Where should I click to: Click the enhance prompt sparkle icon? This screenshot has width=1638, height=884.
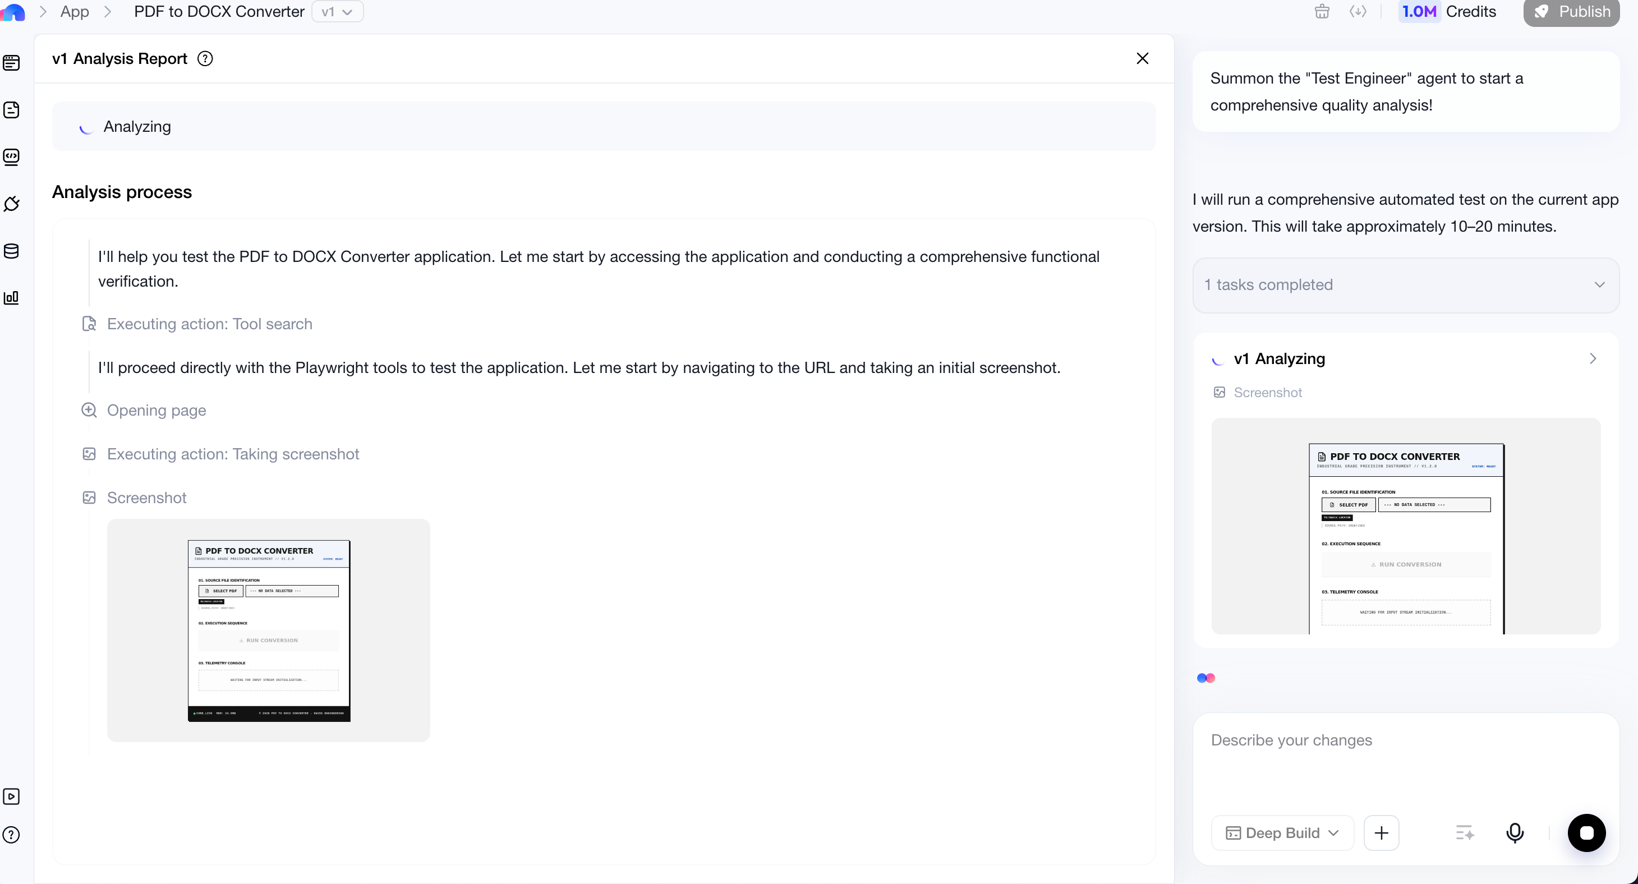pyautogui.click(x=1465, y=833)
